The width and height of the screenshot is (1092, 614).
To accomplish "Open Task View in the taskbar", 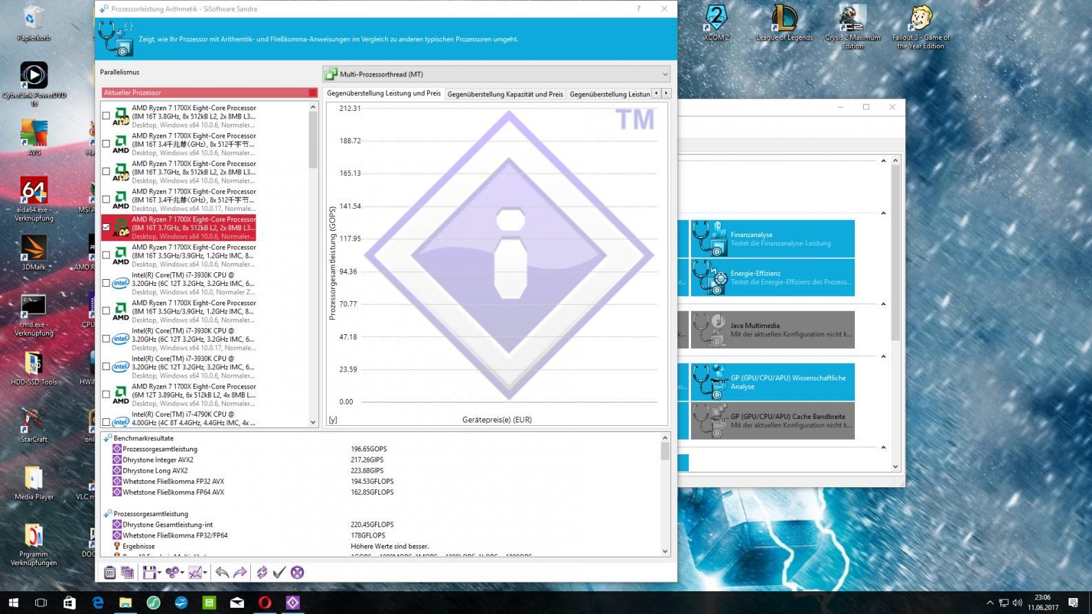I will point(41,602).
